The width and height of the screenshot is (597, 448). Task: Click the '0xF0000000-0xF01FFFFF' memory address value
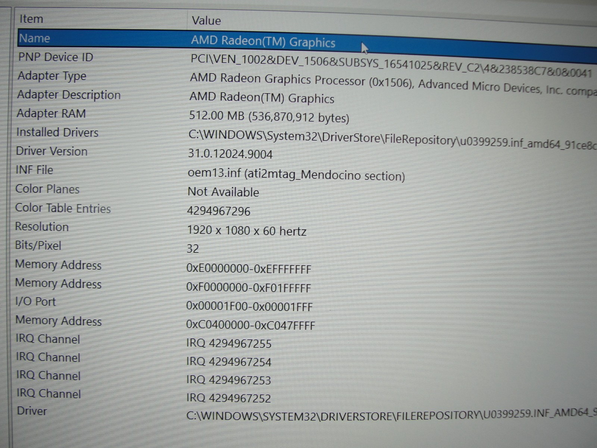[x=249, y=287]
